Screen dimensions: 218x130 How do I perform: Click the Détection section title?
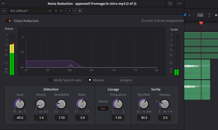pyautogui.click(x=51, y=89)
